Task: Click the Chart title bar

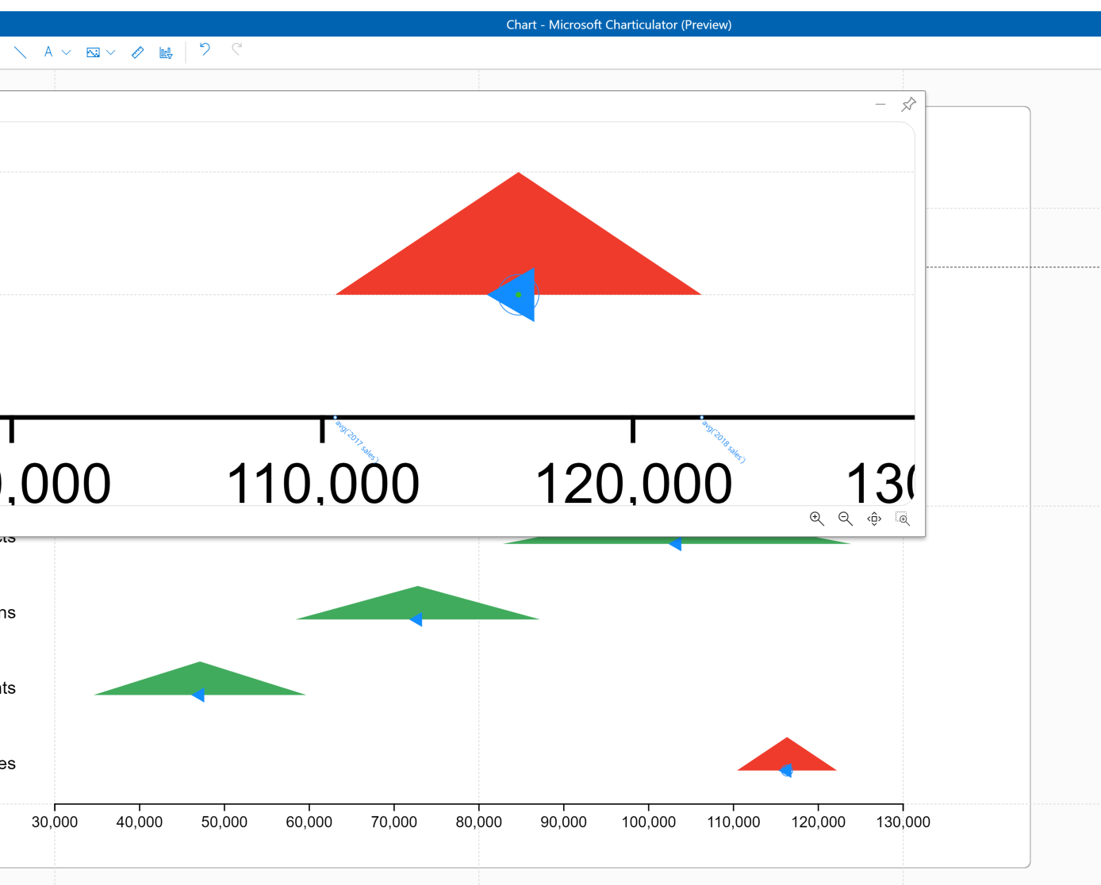Action: pos(619,24)
